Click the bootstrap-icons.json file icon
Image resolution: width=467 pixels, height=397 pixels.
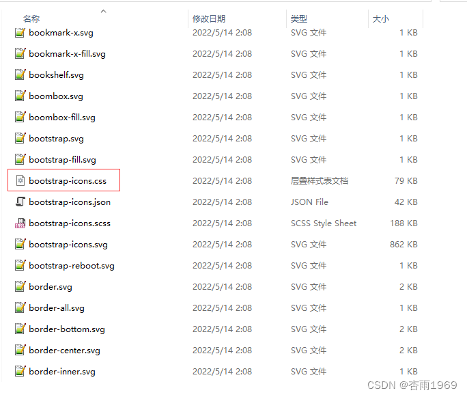tap(20, 202)
